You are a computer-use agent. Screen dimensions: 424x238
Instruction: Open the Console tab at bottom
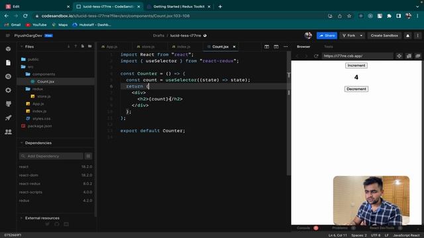303,228
